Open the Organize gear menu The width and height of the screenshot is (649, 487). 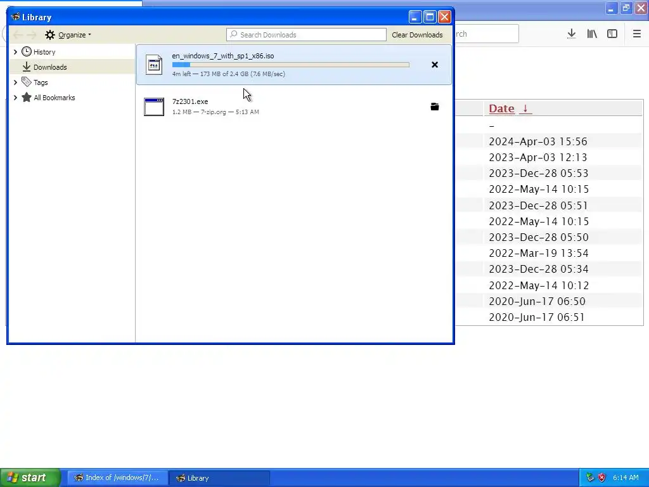point(68,35)
